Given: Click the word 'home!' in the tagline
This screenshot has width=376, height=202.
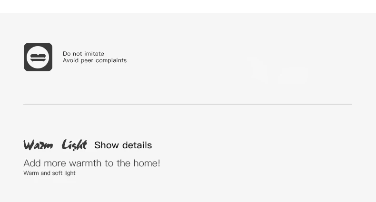Looking at the screenshot, I should 147,163.
